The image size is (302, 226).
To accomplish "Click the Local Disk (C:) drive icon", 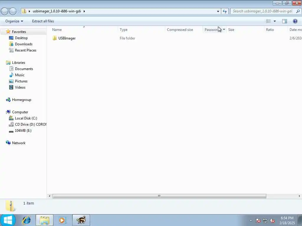I will pyautogui.click(x=11, y=118).
